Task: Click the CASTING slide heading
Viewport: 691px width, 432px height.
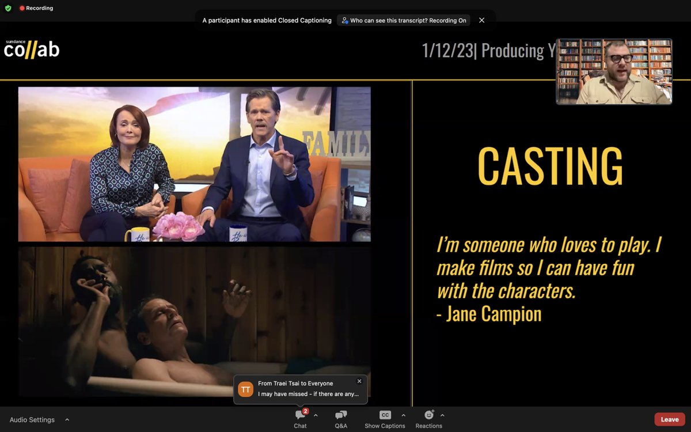Action: [x=550, y=166]
